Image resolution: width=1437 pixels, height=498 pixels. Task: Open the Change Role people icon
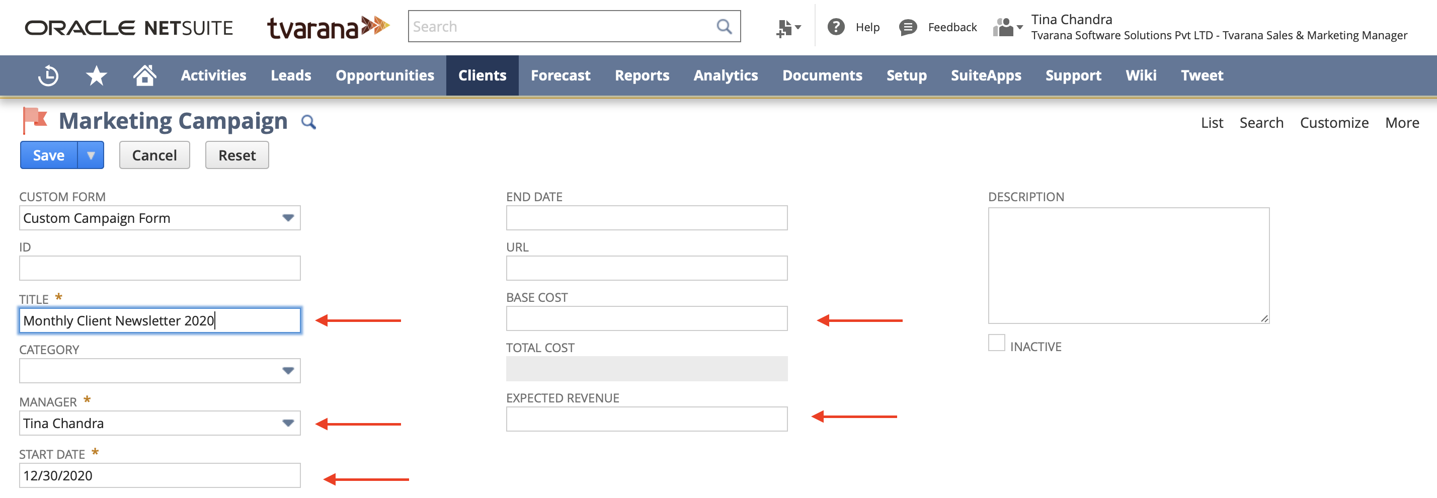(x=1007, y=27)
